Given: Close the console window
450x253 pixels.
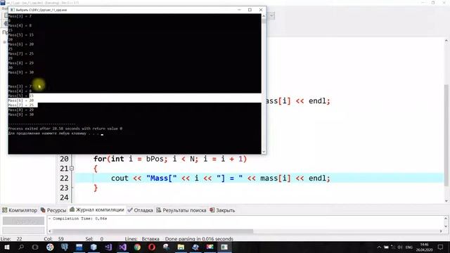Looking at the screenshot, I should (261, 10).
